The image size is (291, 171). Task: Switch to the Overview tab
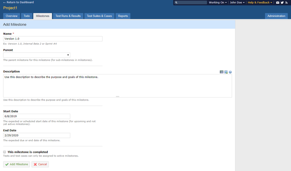(12, 16)
